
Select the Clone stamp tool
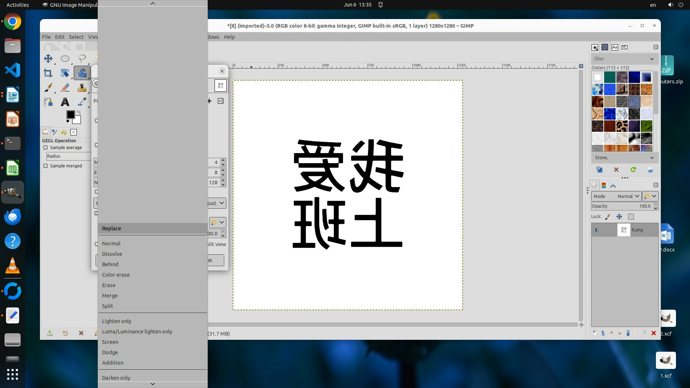tap(82, 88)
